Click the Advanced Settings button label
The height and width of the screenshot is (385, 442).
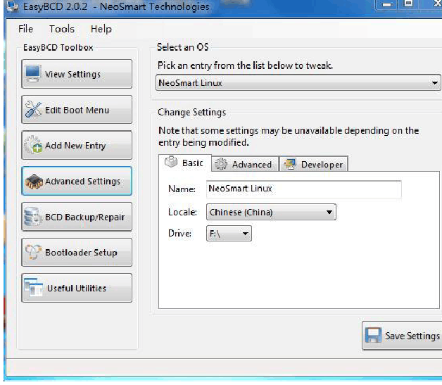(82, 181)
